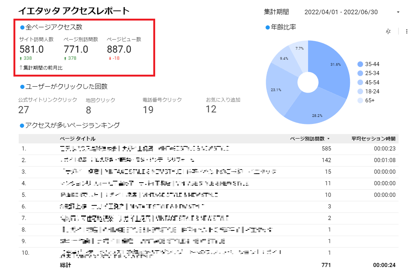Open the three-dot more options menu
418x270 pixels.
pyautogui.click(x=406, y=31)
